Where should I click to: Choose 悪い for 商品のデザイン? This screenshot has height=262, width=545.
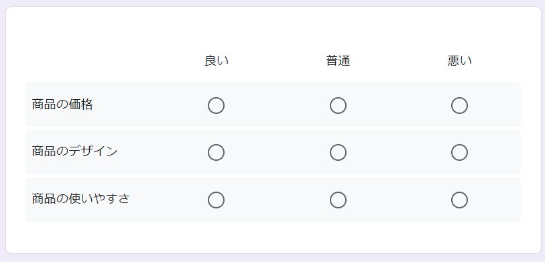[459, 153]
